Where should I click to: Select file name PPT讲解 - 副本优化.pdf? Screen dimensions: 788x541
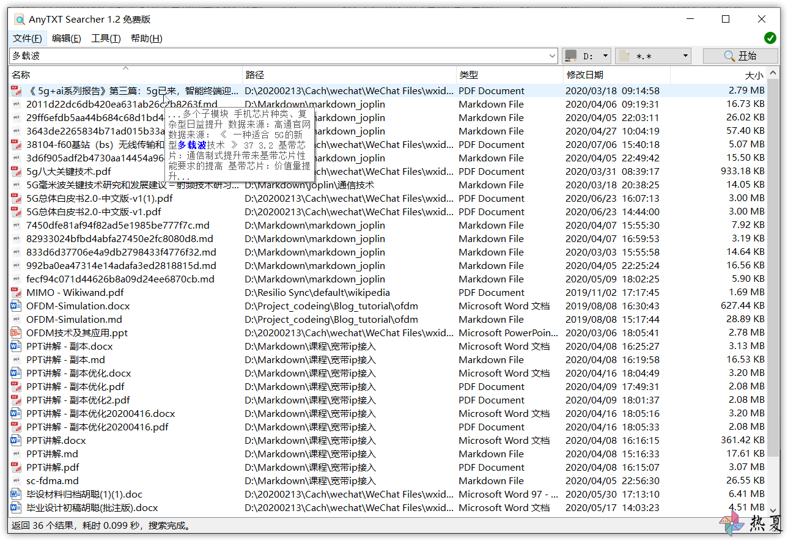tap(75, 387)
